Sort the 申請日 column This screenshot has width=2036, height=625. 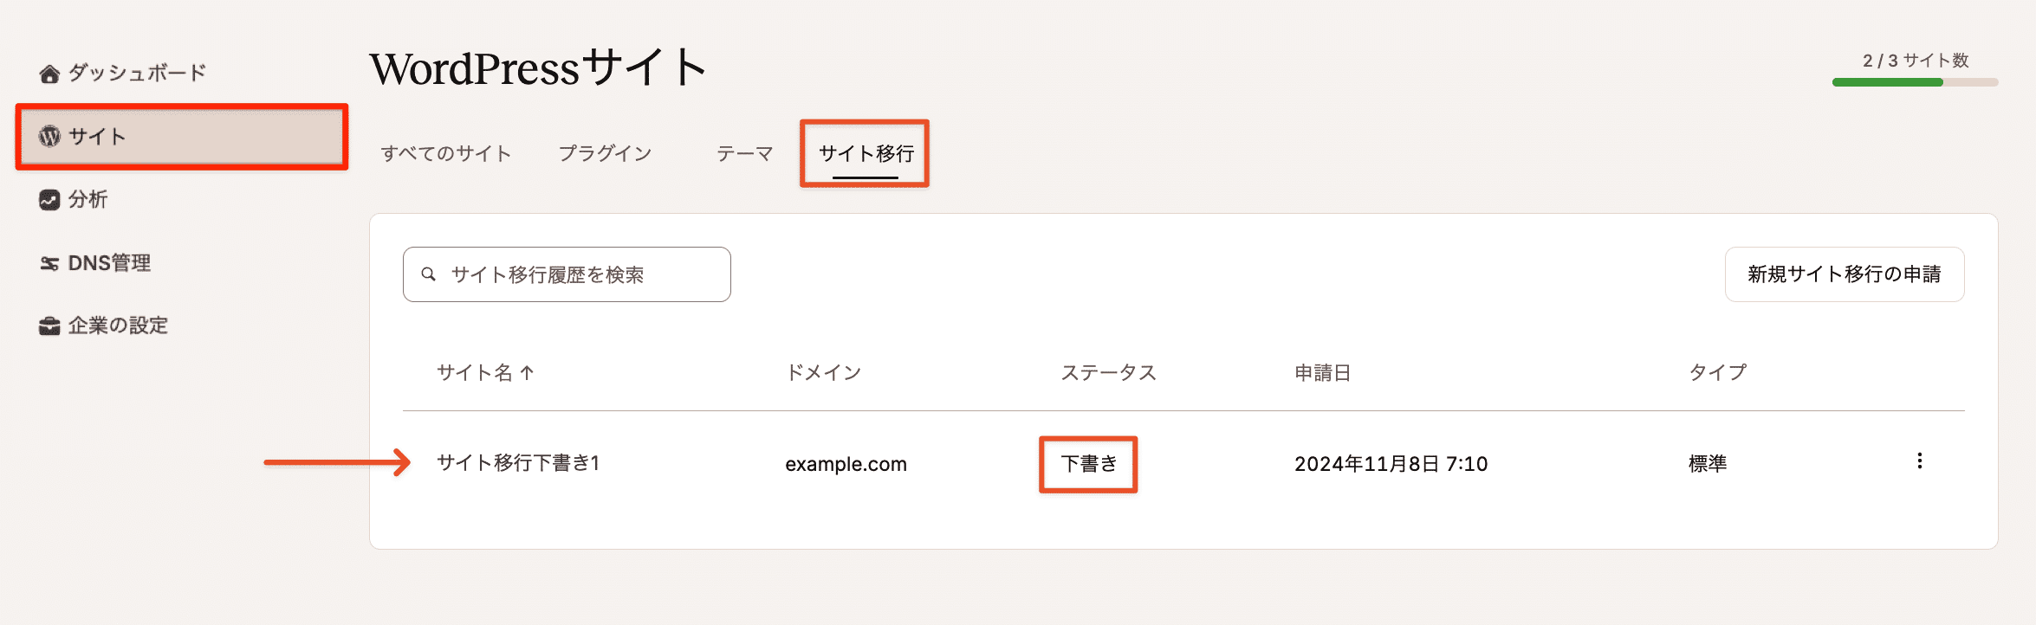pyautogui.click(x=1321, y=373)
